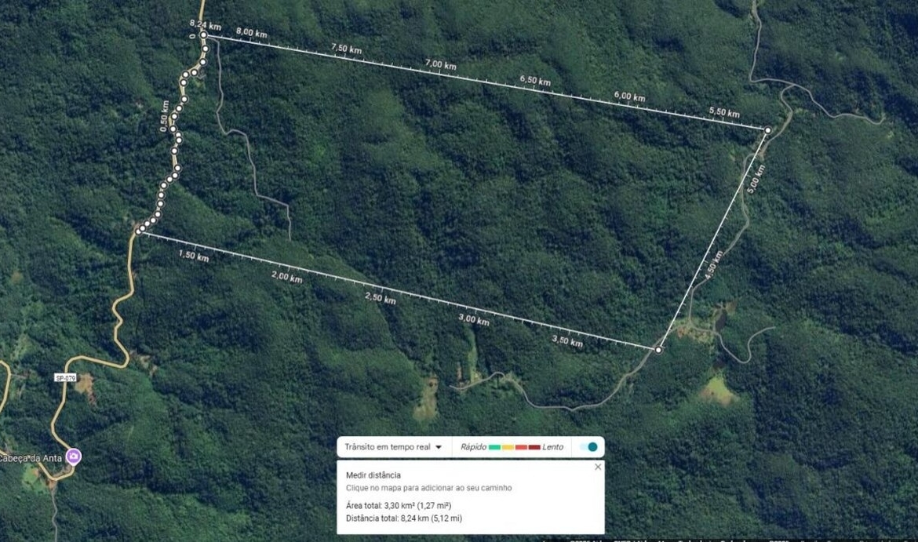Click the dark red Lento traffic swatch
The width and height of the screenshot is (918, 542).
[534, 448]
